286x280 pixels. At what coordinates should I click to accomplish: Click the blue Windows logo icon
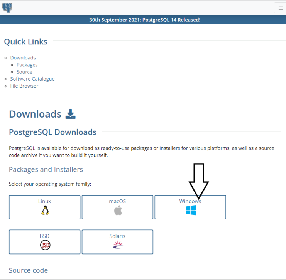tap(191, 210)
